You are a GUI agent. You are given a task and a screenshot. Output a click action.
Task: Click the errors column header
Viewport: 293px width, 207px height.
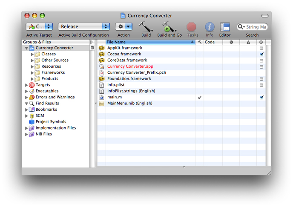click(231, 42)
